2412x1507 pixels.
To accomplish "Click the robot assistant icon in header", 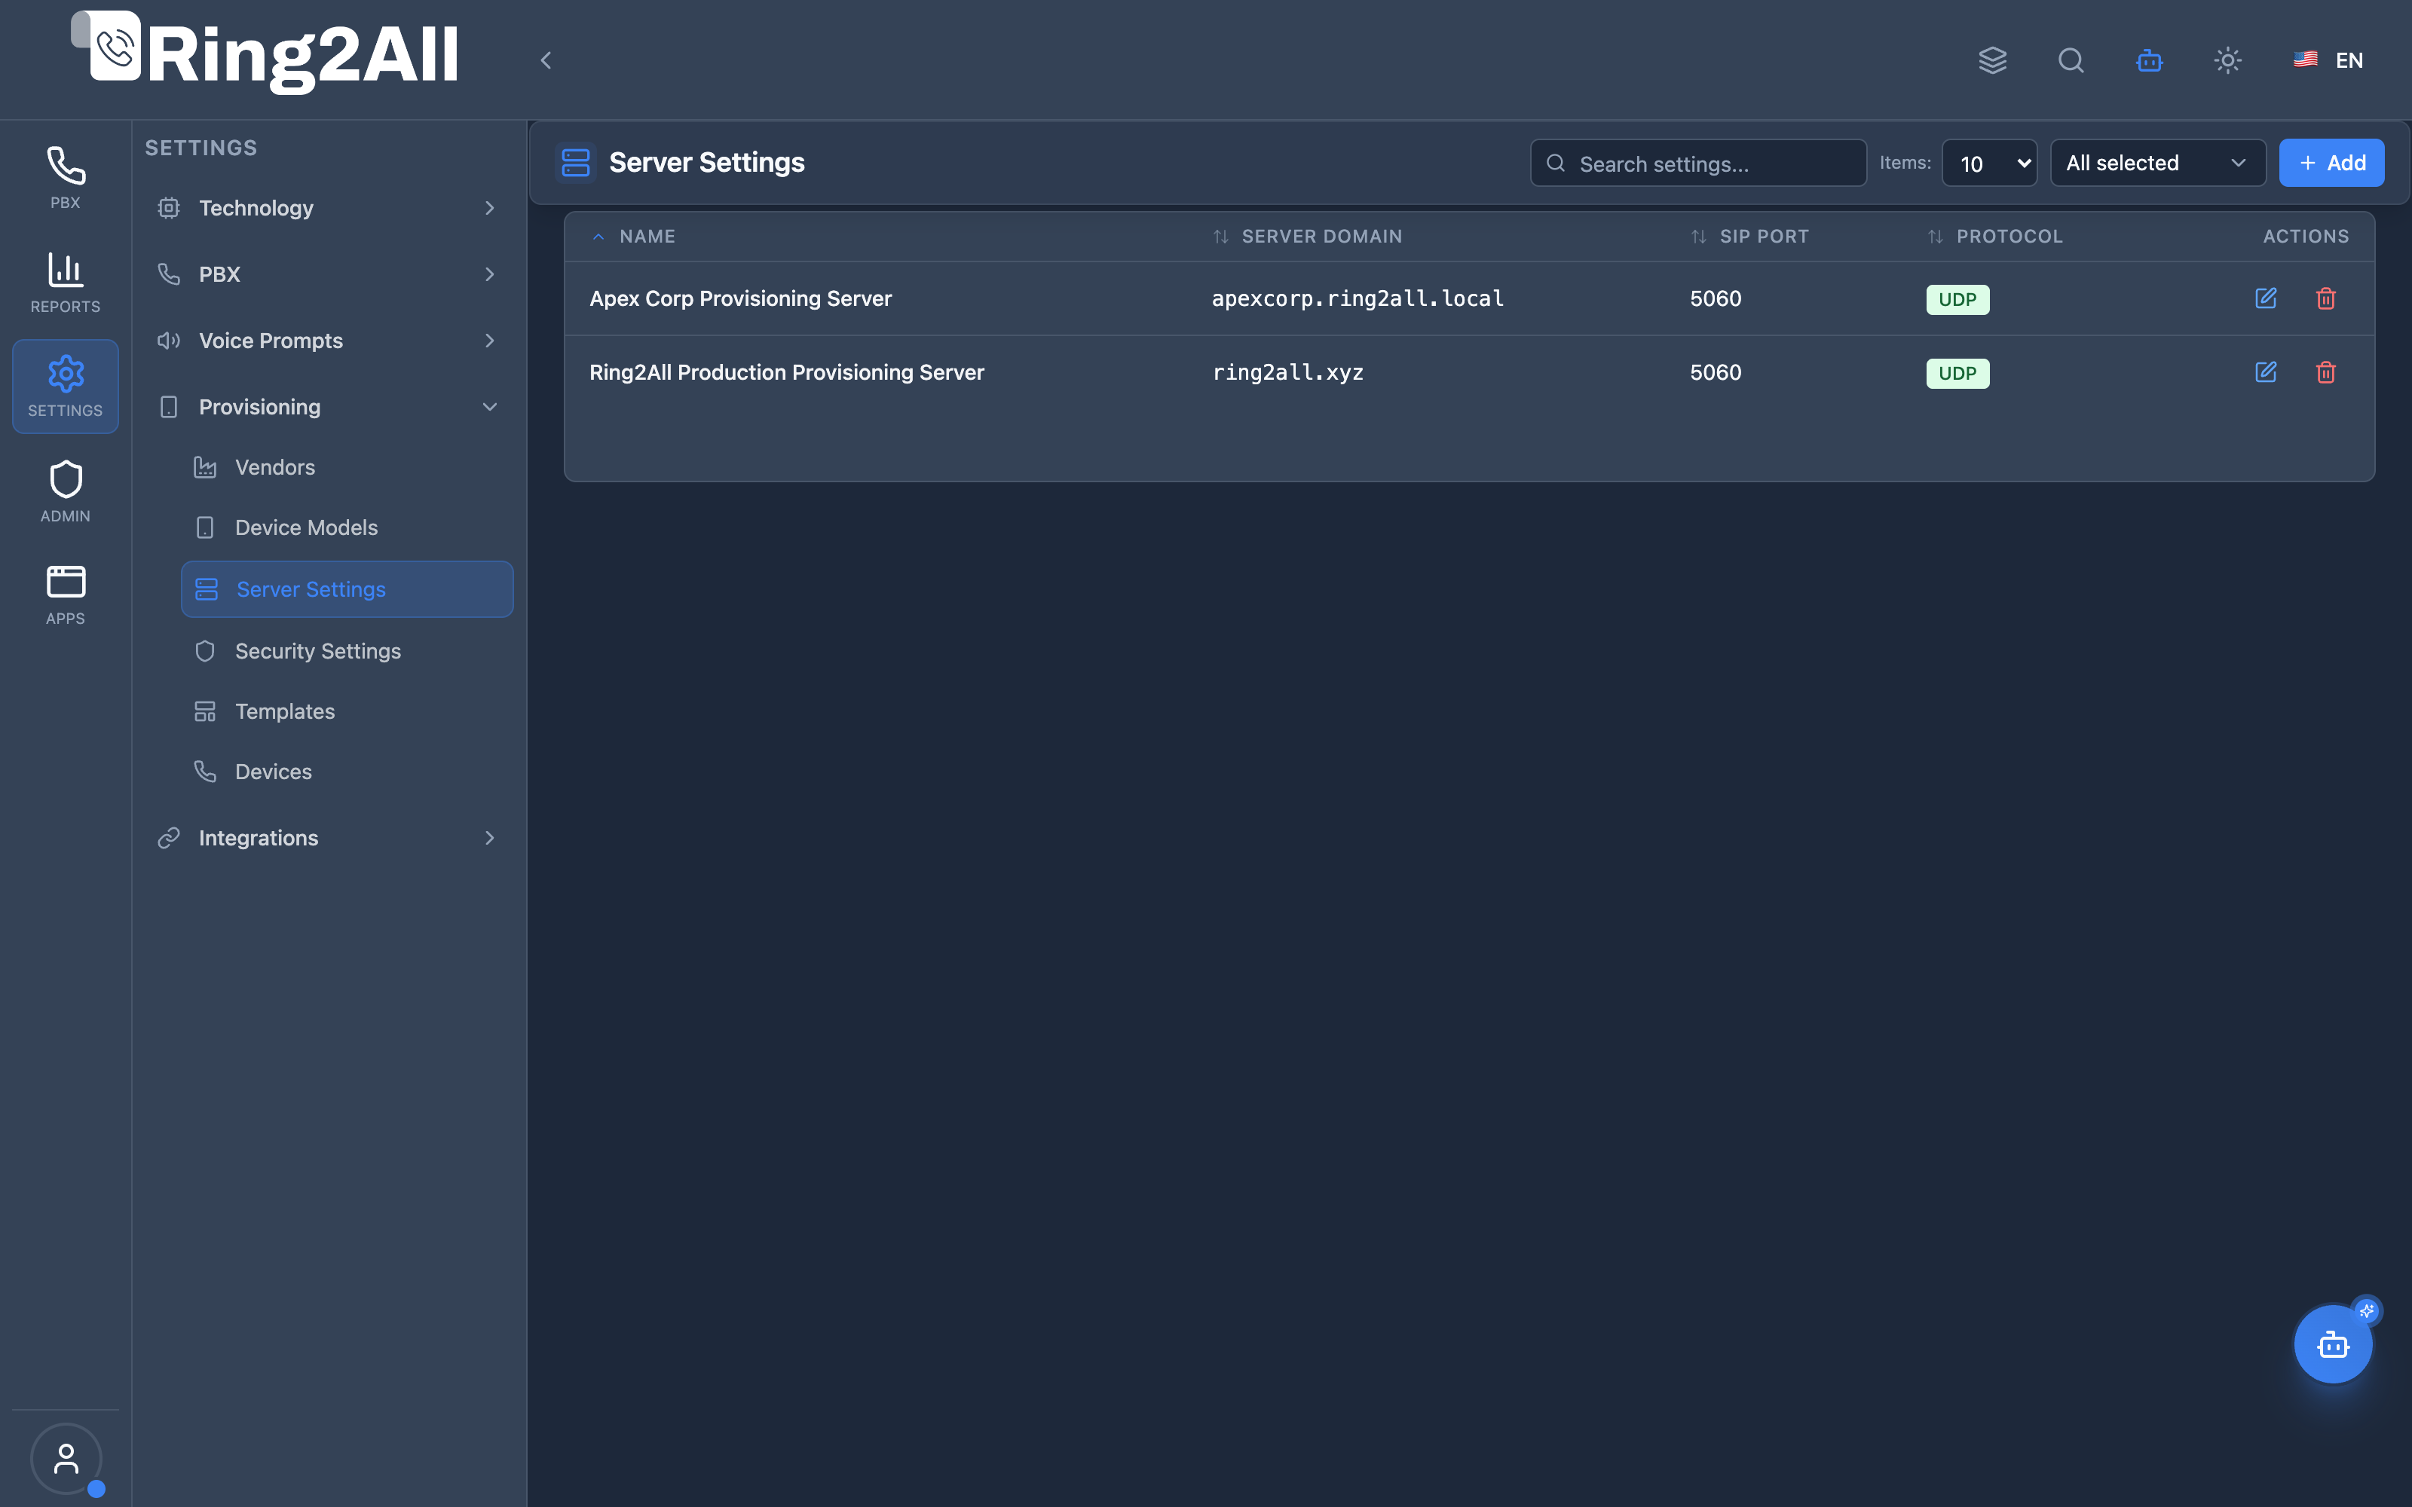I will (x=2150, y=60).
